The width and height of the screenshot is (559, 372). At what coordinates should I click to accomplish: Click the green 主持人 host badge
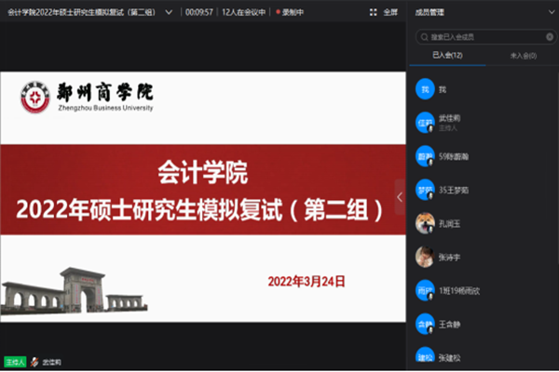pos(13,362)
